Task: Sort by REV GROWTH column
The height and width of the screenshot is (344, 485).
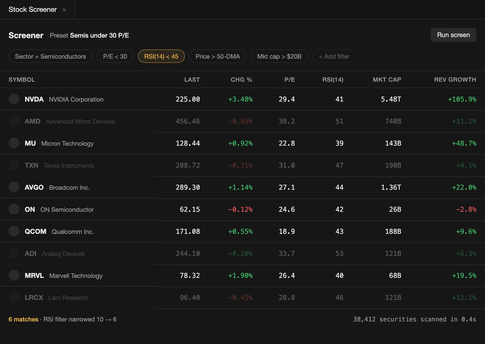Action: (455, 80)
